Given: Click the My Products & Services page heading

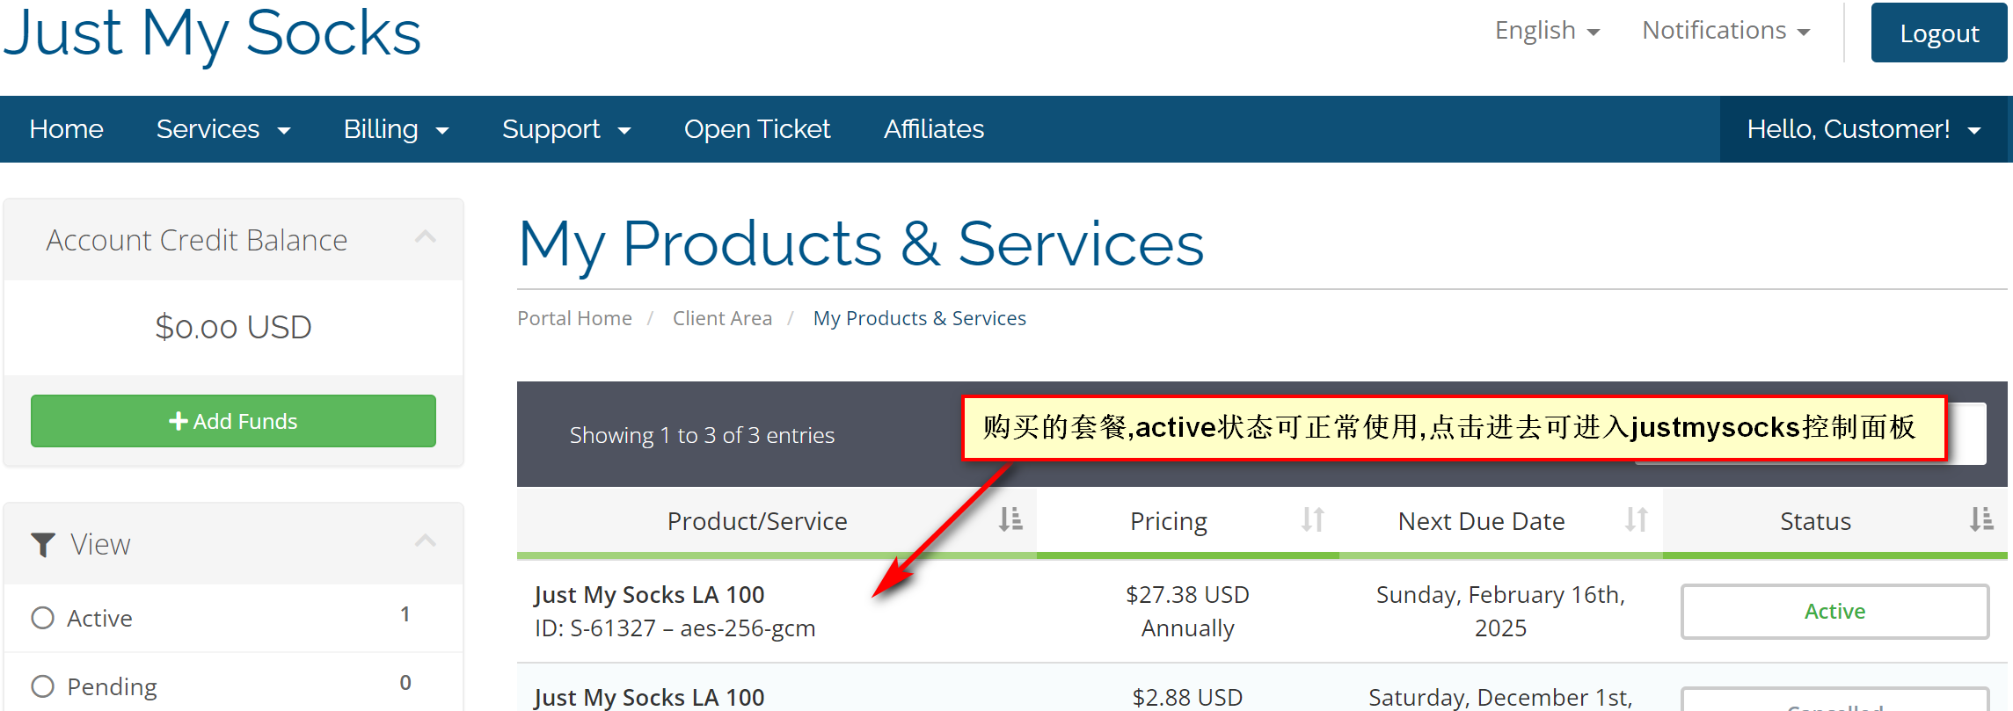Looking at the screenshot, I should pyautogui.click(x=861, y=243).
